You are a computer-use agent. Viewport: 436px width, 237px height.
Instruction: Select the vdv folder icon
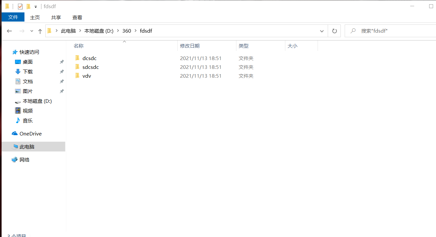pyautogui.click(x=77, y=76)
